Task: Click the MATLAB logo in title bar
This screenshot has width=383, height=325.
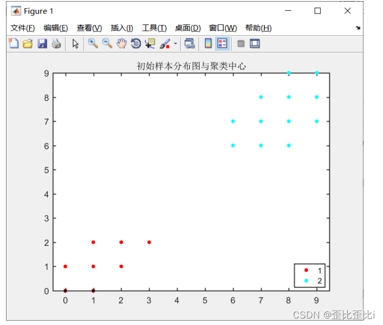Action: 16,11
